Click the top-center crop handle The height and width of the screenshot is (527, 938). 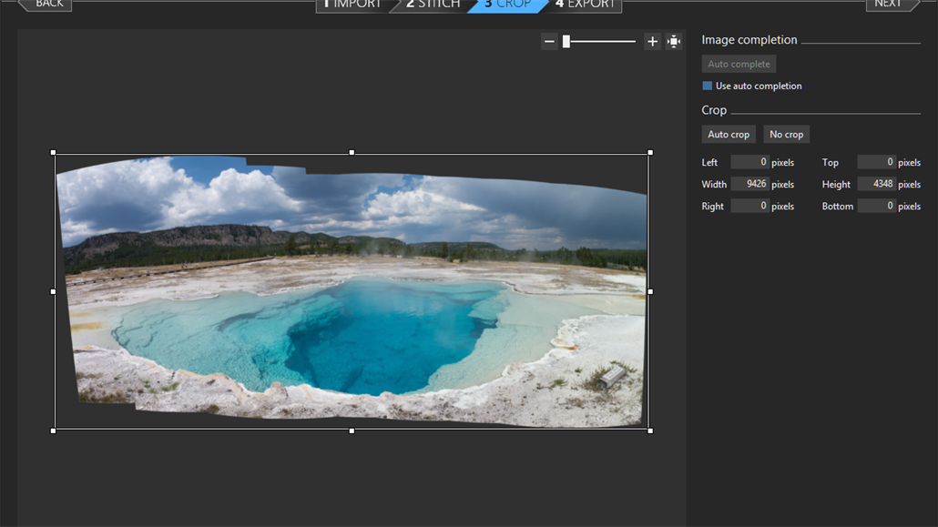point(351,151)
